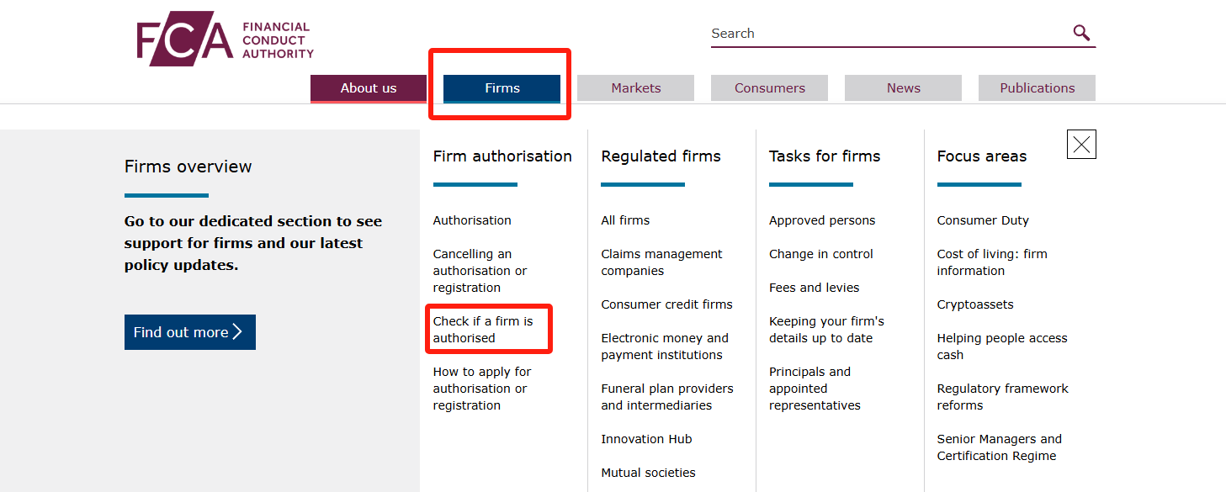Viewport: 1226px width, 492px height.
Task: Open Cancelling an authorisation or registration
Action: 480,271
